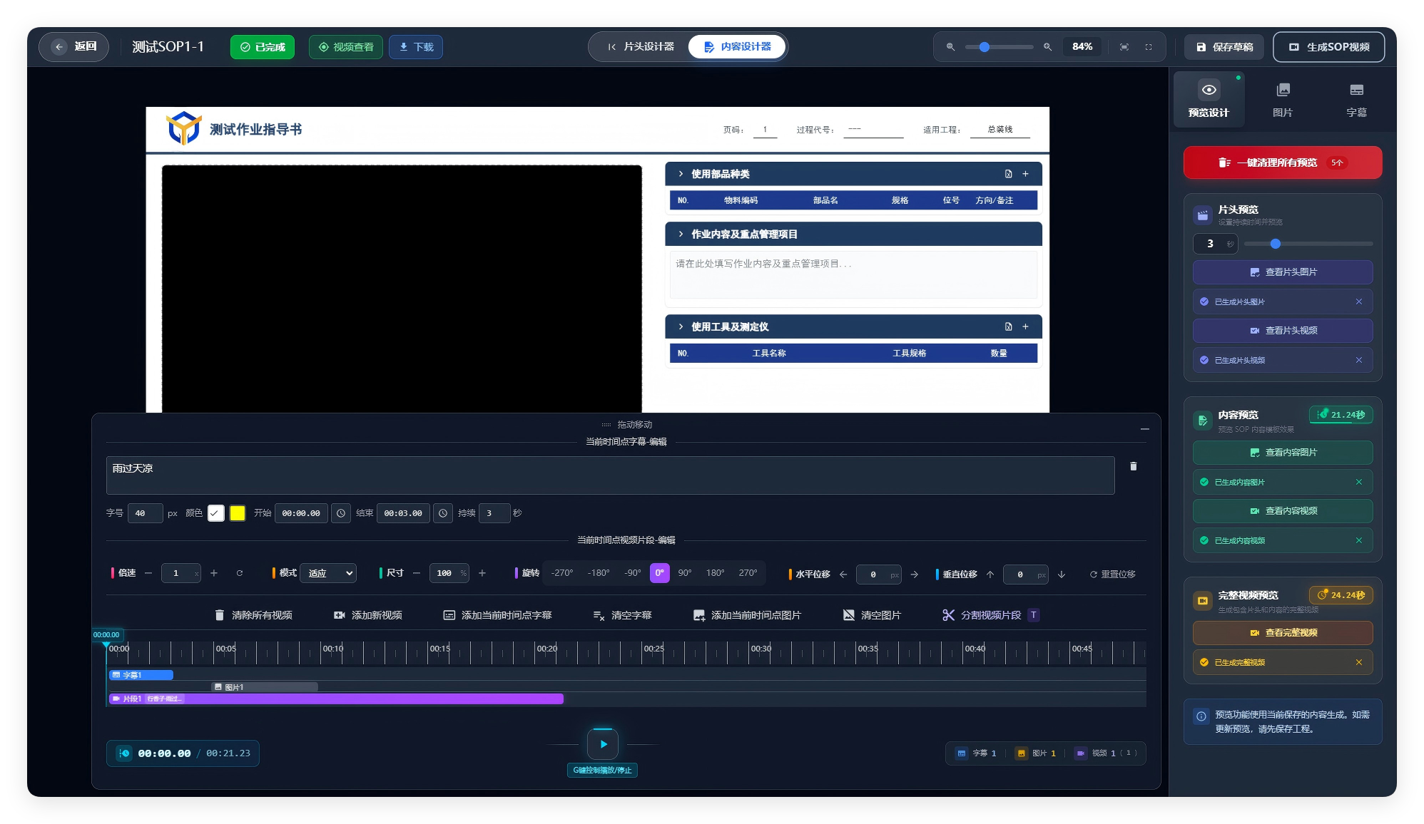Delete the current subtitle with the trash icon

[x=1133, y=466]
